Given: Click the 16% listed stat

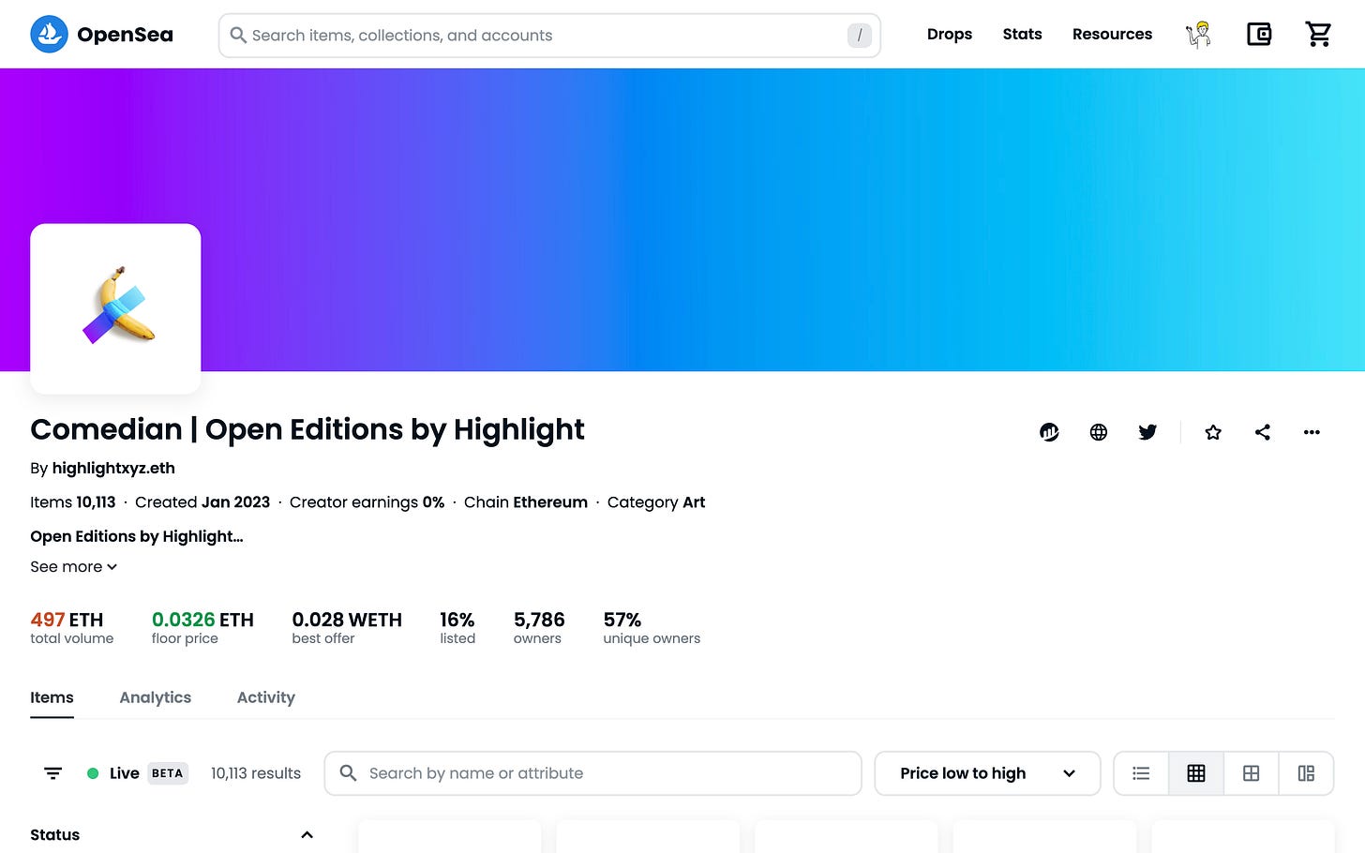Looking at the screenshot, I should (x=457, y=627).
